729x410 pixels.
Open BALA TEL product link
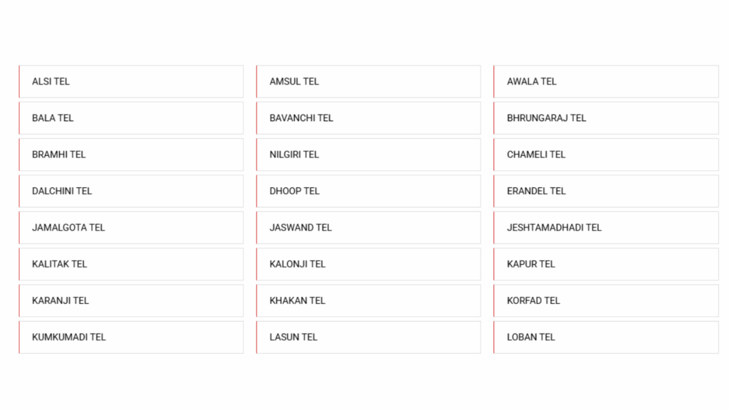131,118
